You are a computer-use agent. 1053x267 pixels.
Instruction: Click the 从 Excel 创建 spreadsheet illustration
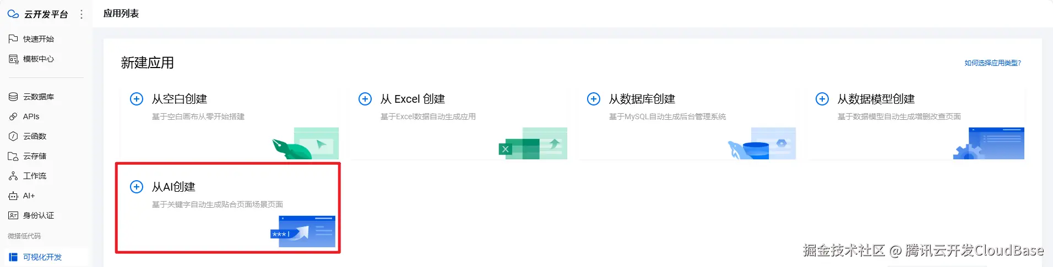533,144
